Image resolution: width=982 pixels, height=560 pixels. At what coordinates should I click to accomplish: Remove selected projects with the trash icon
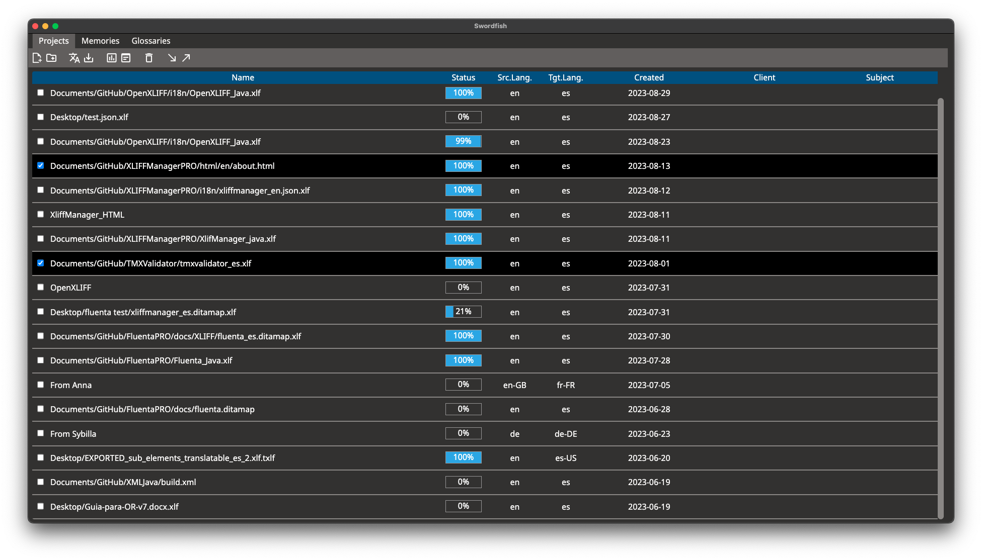[x=148, y=58]
